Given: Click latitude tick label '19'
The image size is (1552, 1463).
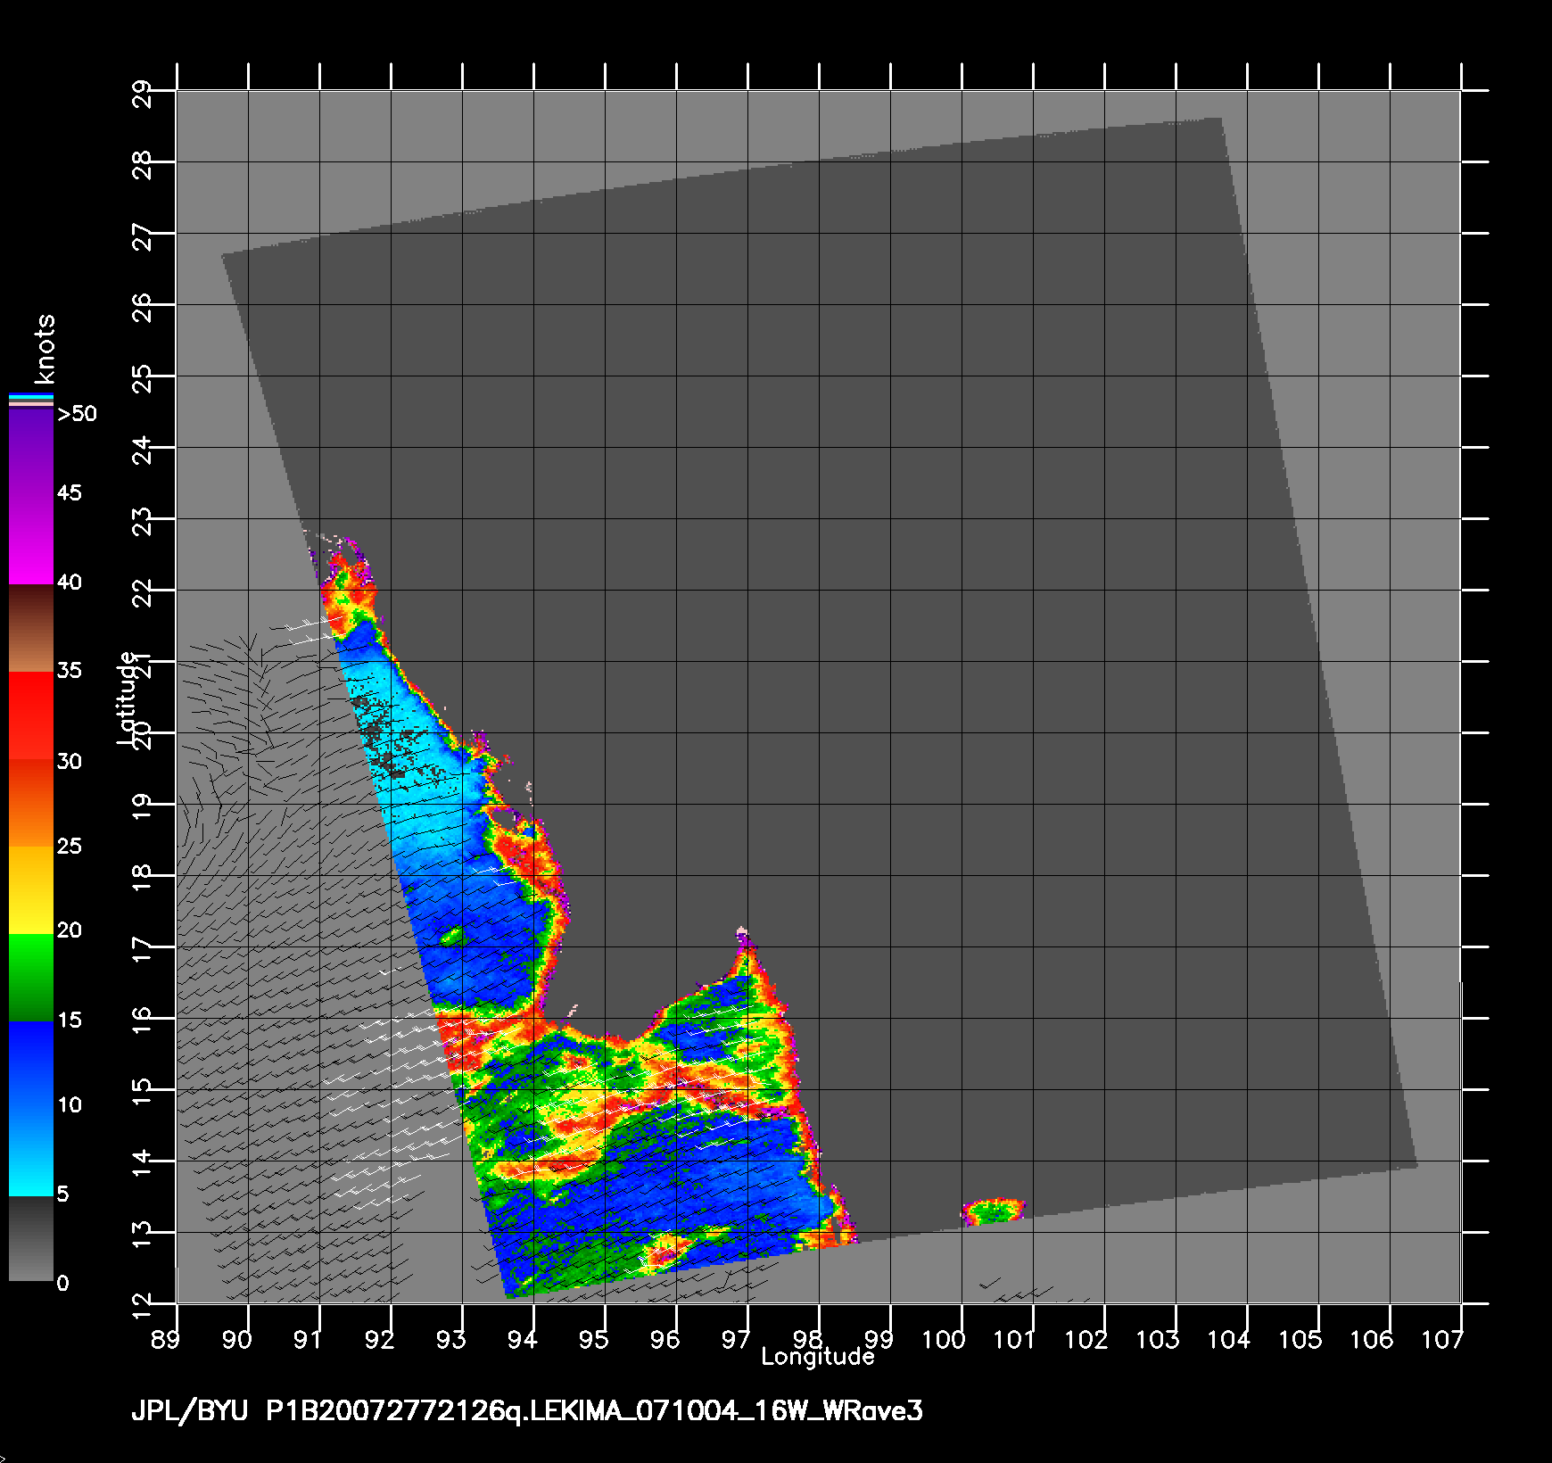Looking at the screenshot, I should click(x=142, y=808).
